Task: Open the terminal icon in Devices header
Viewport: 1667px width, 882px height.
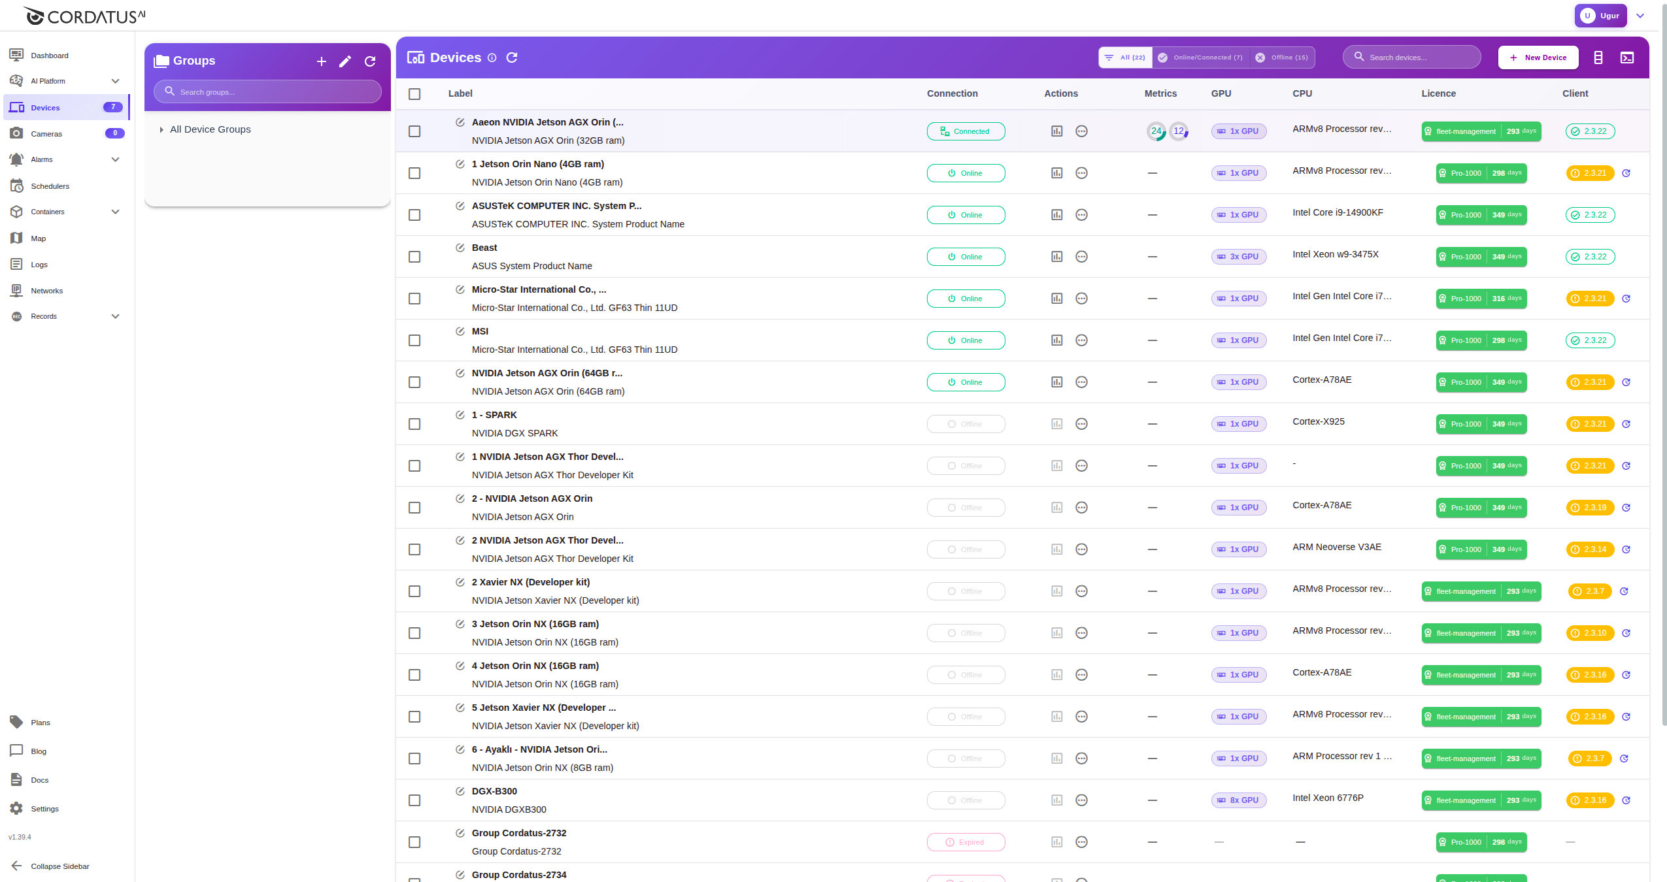Action: pyautogui.click(x=1627, y=57)
